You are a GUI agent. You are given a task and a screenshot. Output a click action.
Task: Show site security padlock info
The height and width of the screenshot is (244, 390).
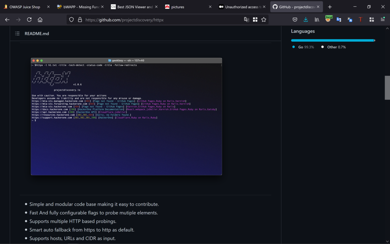[80, 20]
